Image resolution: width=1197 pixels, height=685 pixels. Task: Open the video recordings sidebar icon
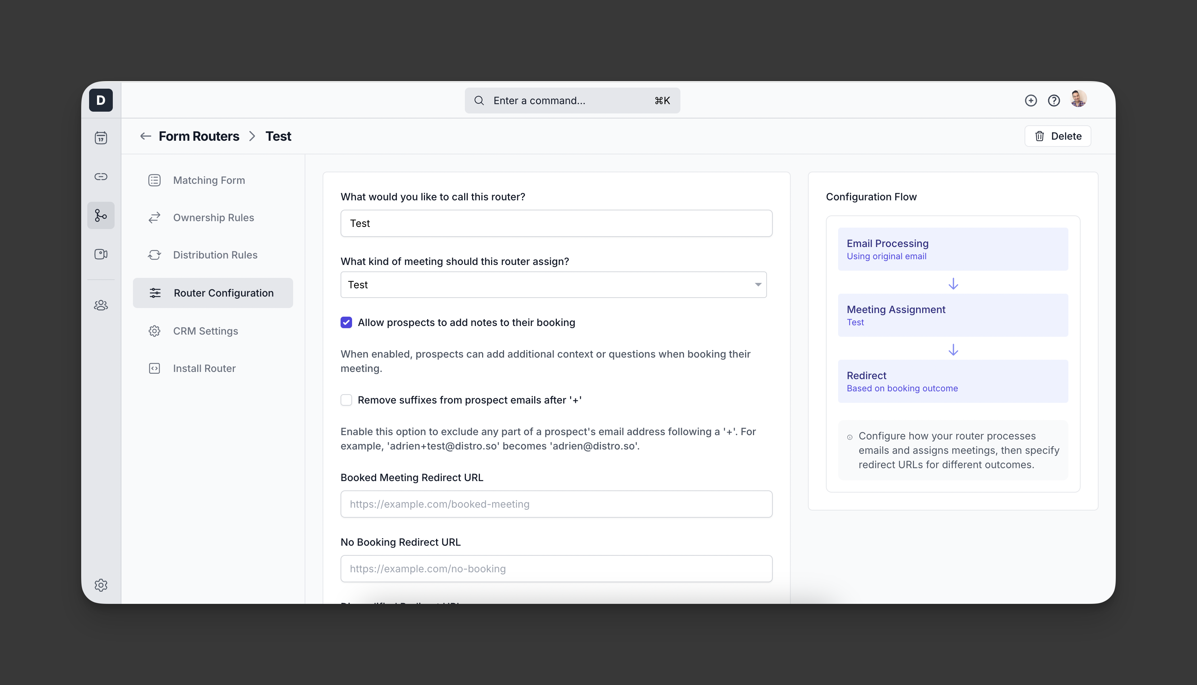pos(101,254)
